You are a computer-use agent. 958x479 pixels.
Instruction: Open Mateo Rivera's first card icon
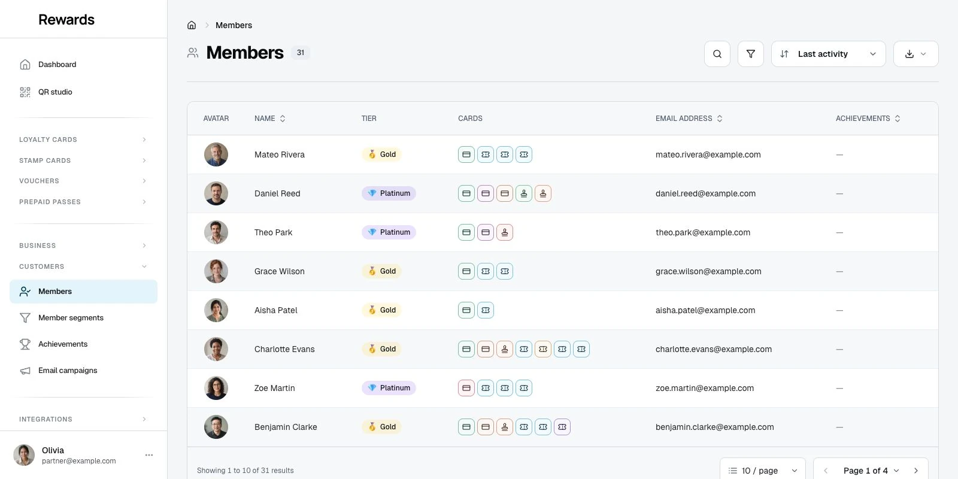click(466, 154)
